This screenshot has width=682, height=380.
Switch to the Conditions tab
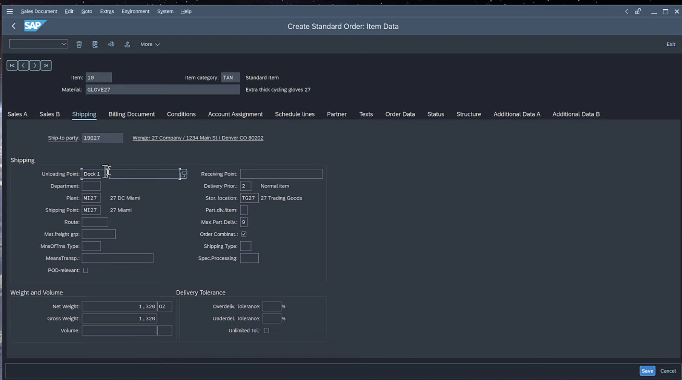tap(181, 114)
